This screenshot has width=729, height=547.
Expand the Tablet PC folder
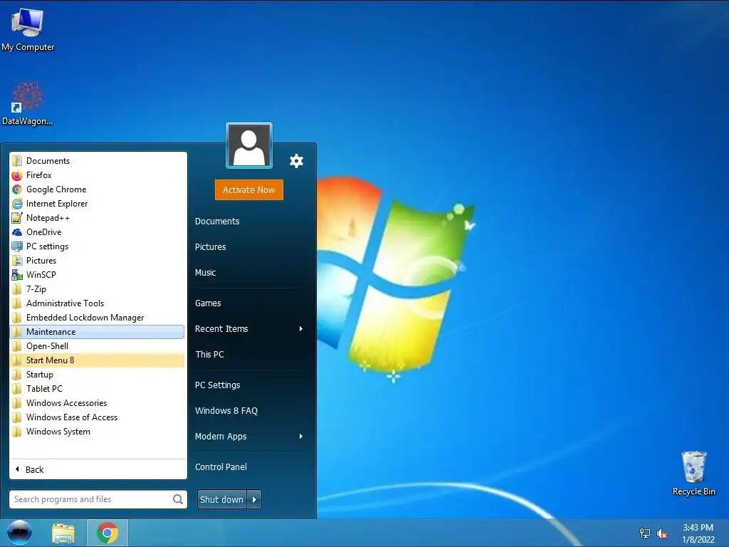point(97,389)
